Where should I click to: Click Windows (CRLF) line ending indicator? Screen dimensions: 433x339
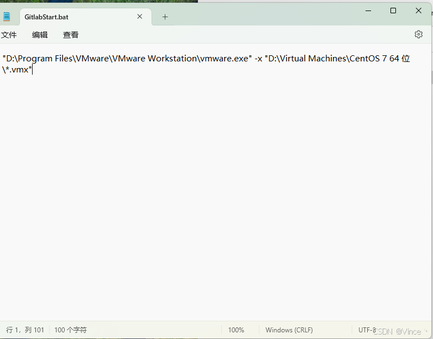[289, 330]
